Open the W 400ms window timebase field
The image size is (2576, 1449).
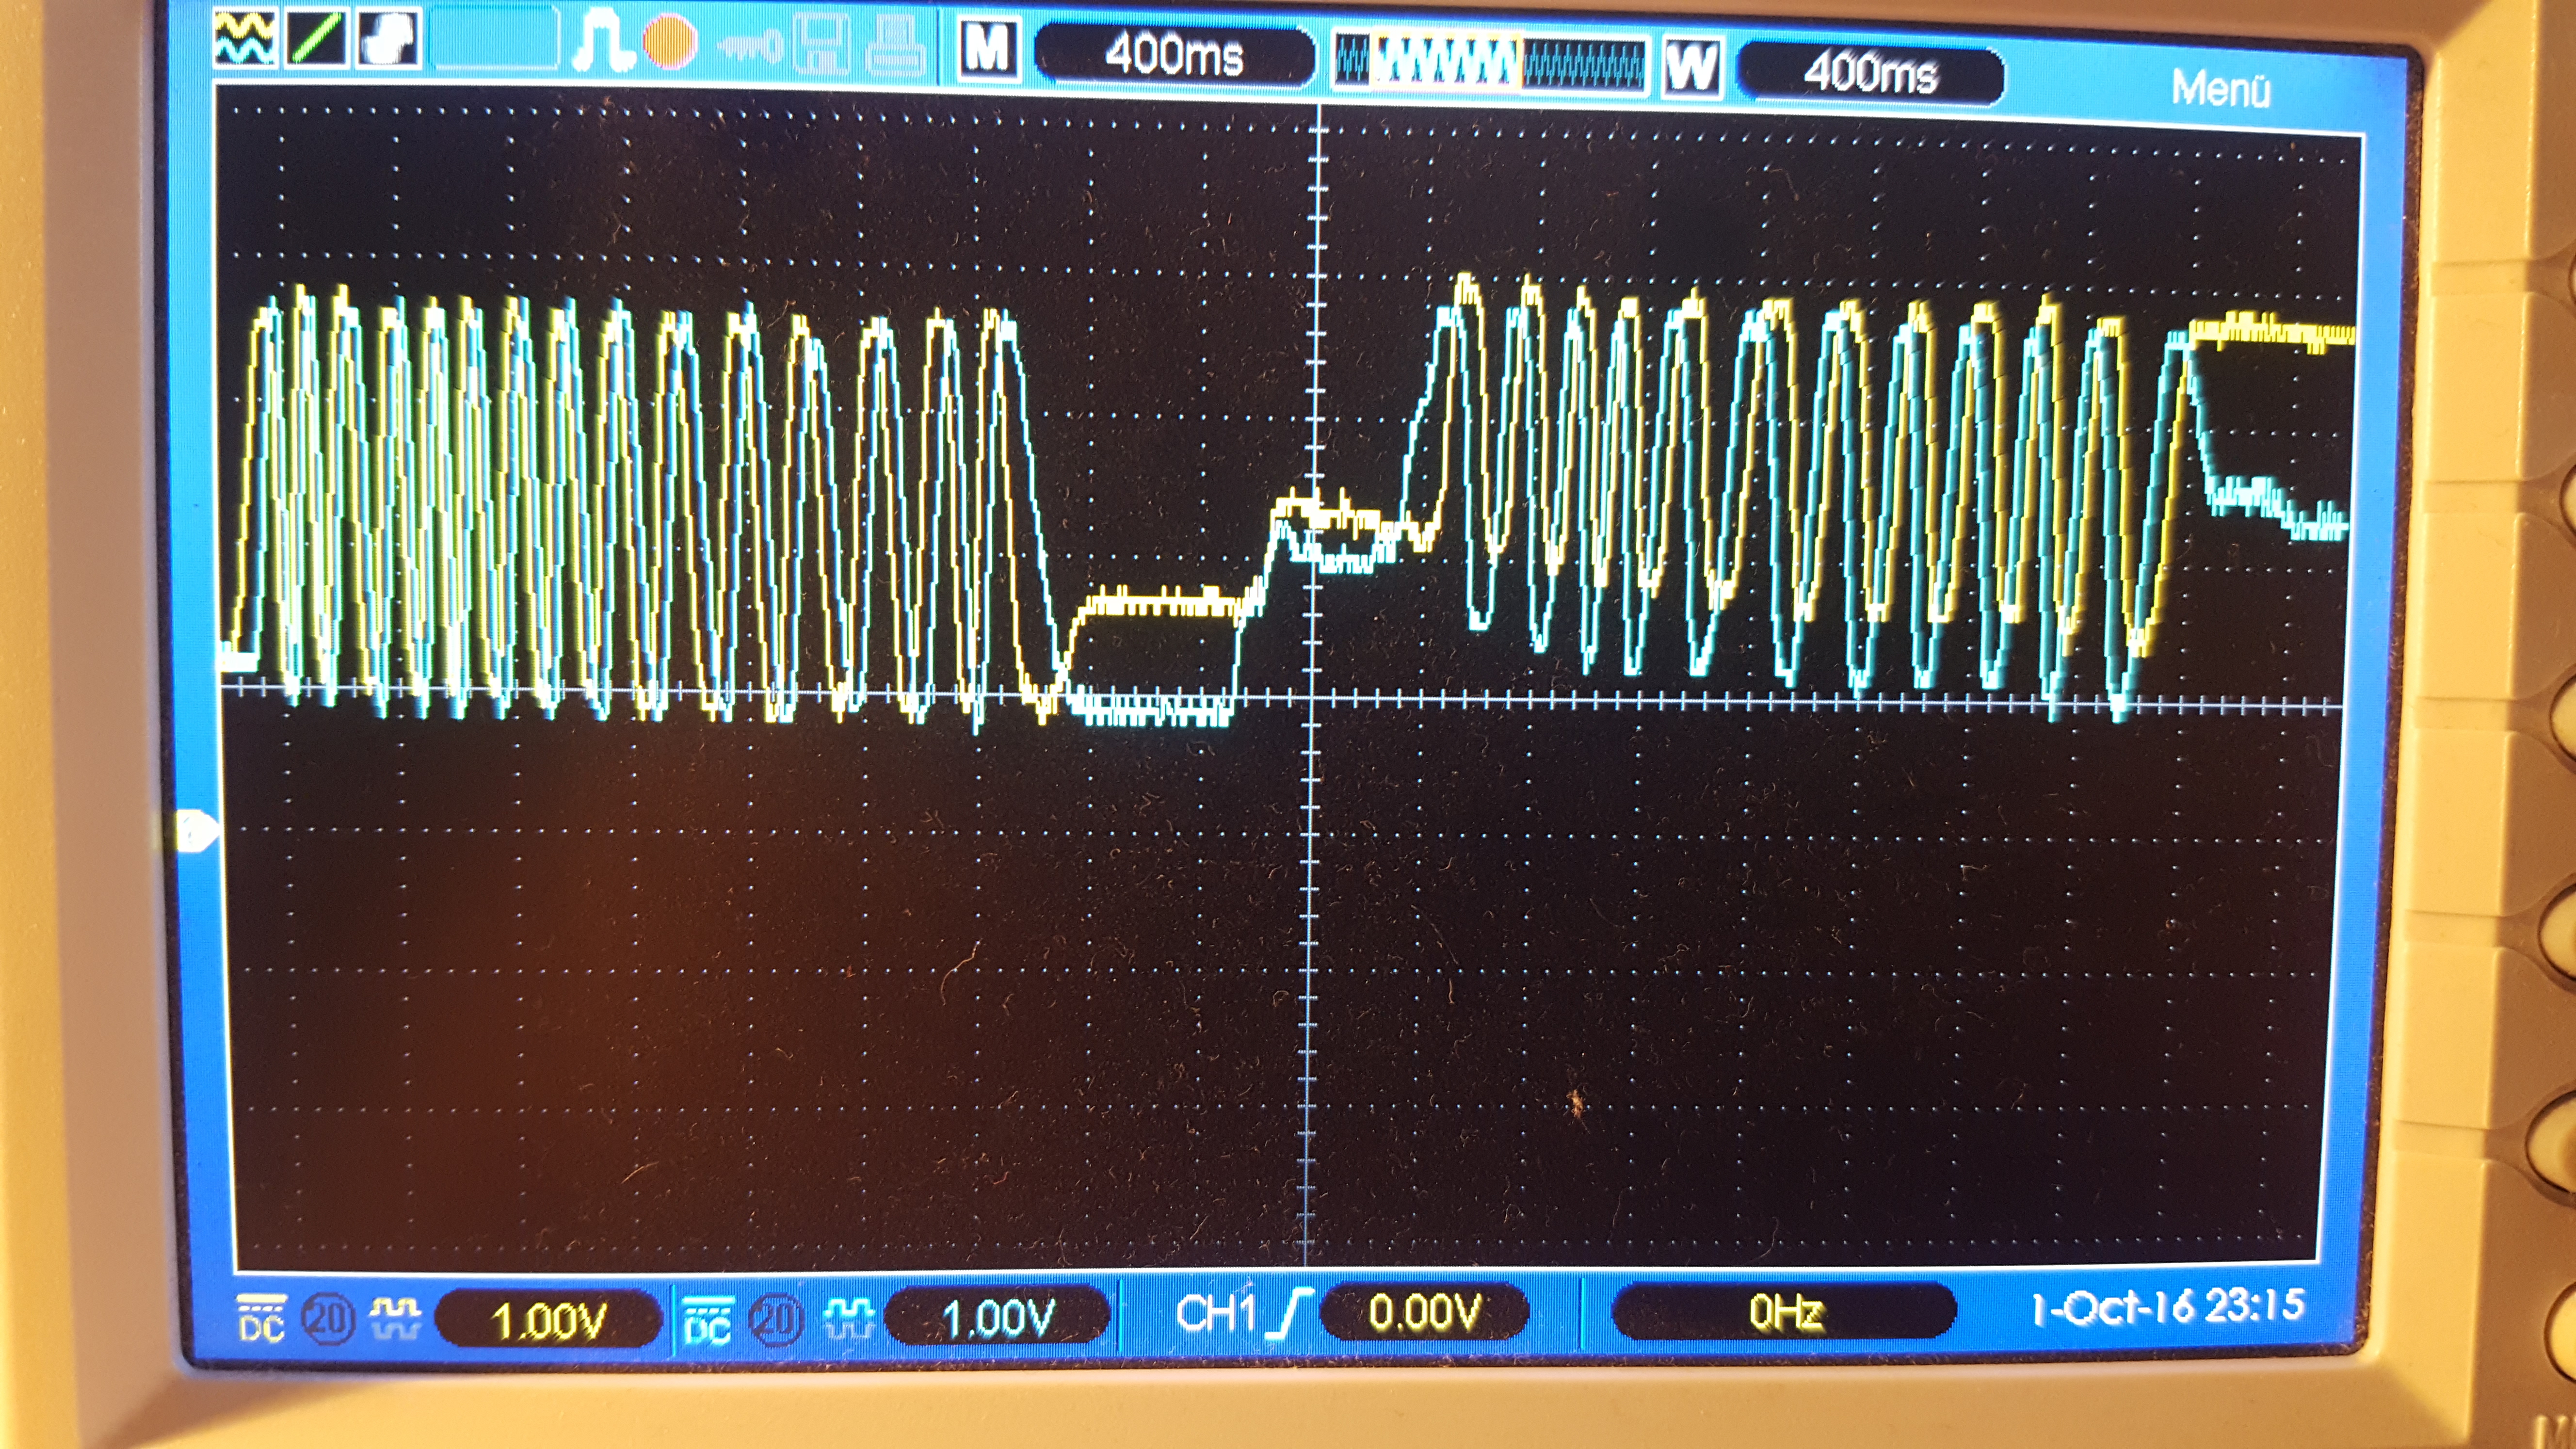[1870, 71]
